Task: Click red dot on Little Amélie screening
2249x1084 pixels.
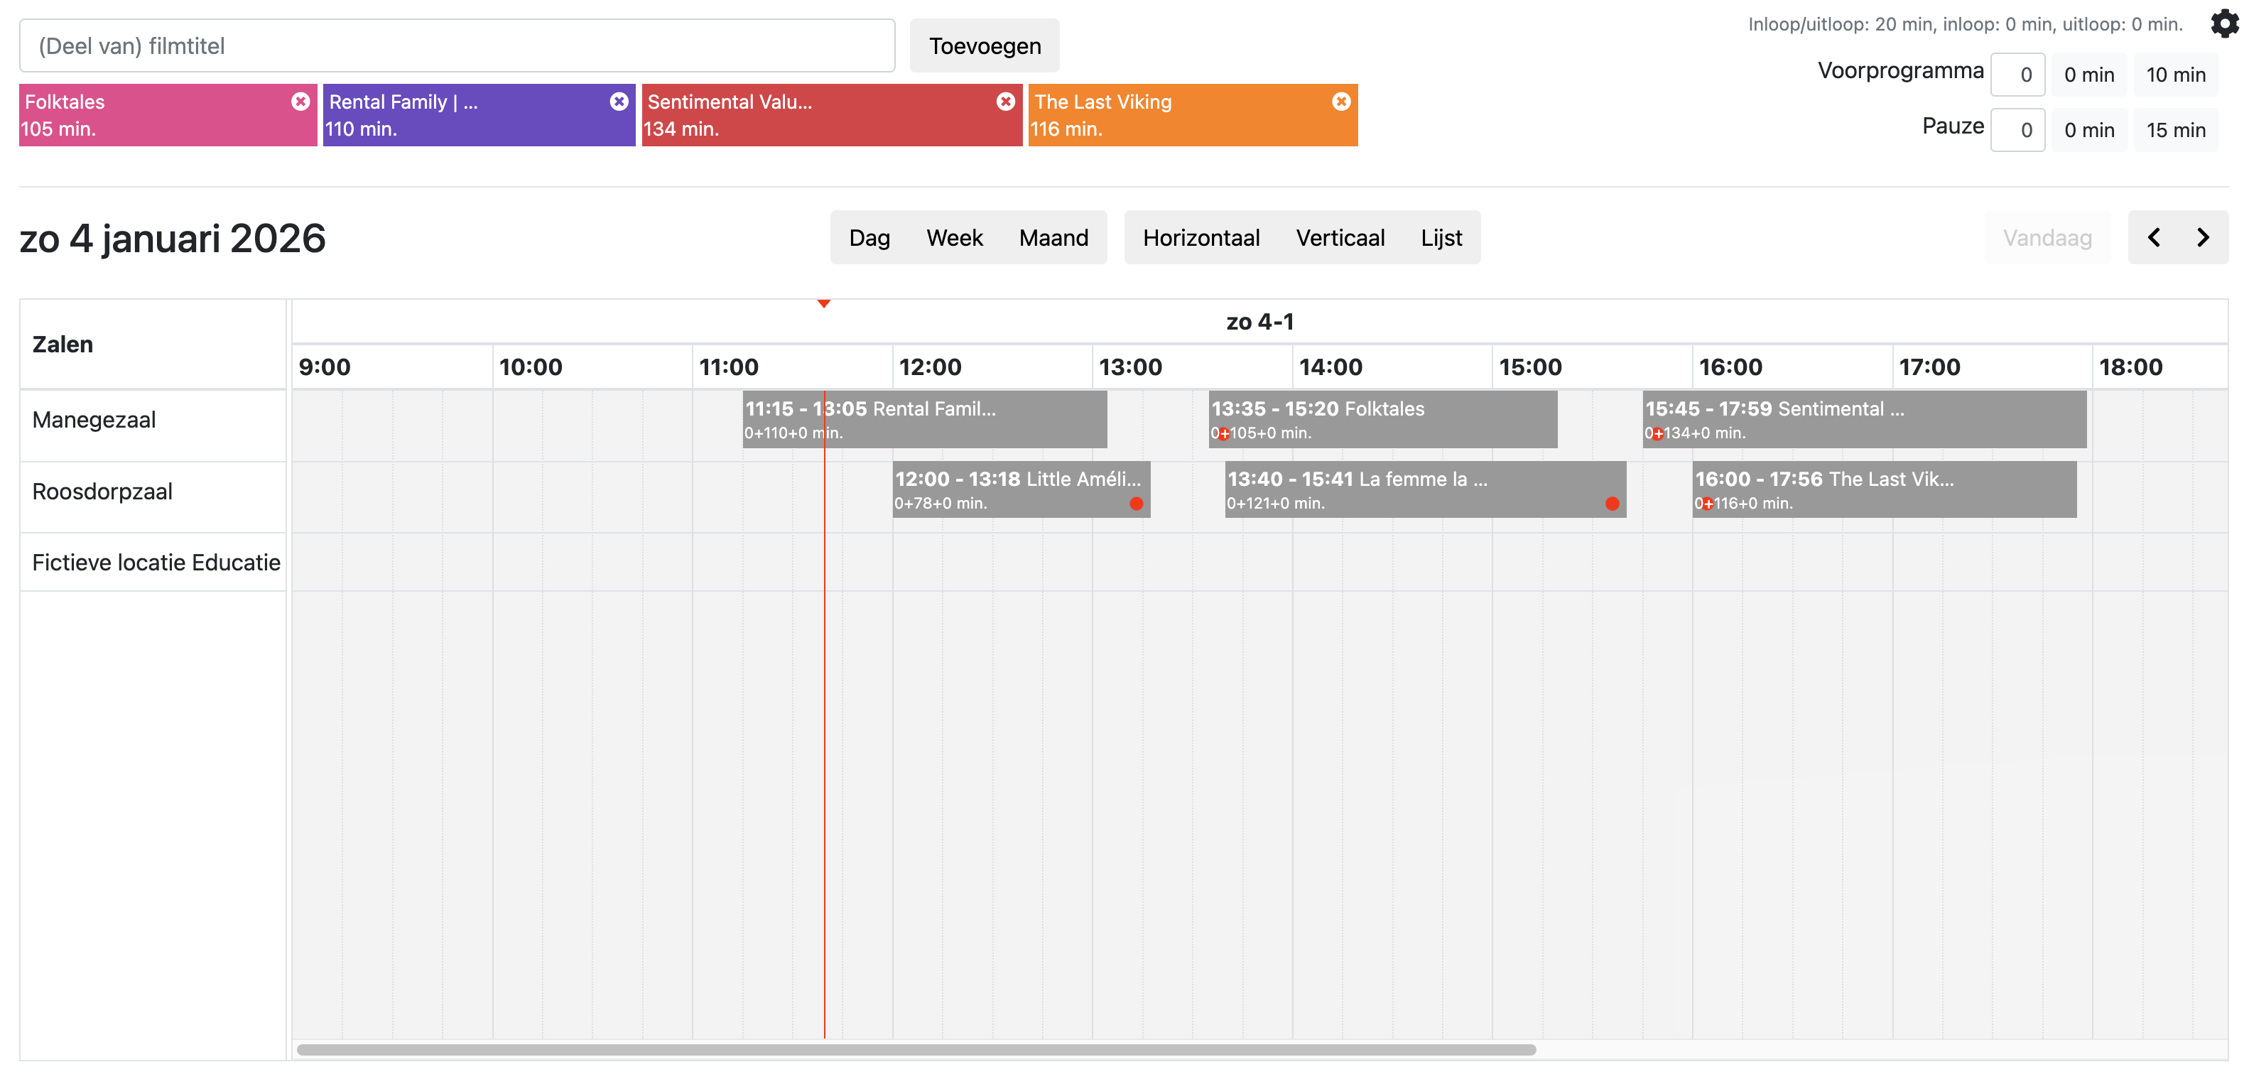Action: (1136, 504)
